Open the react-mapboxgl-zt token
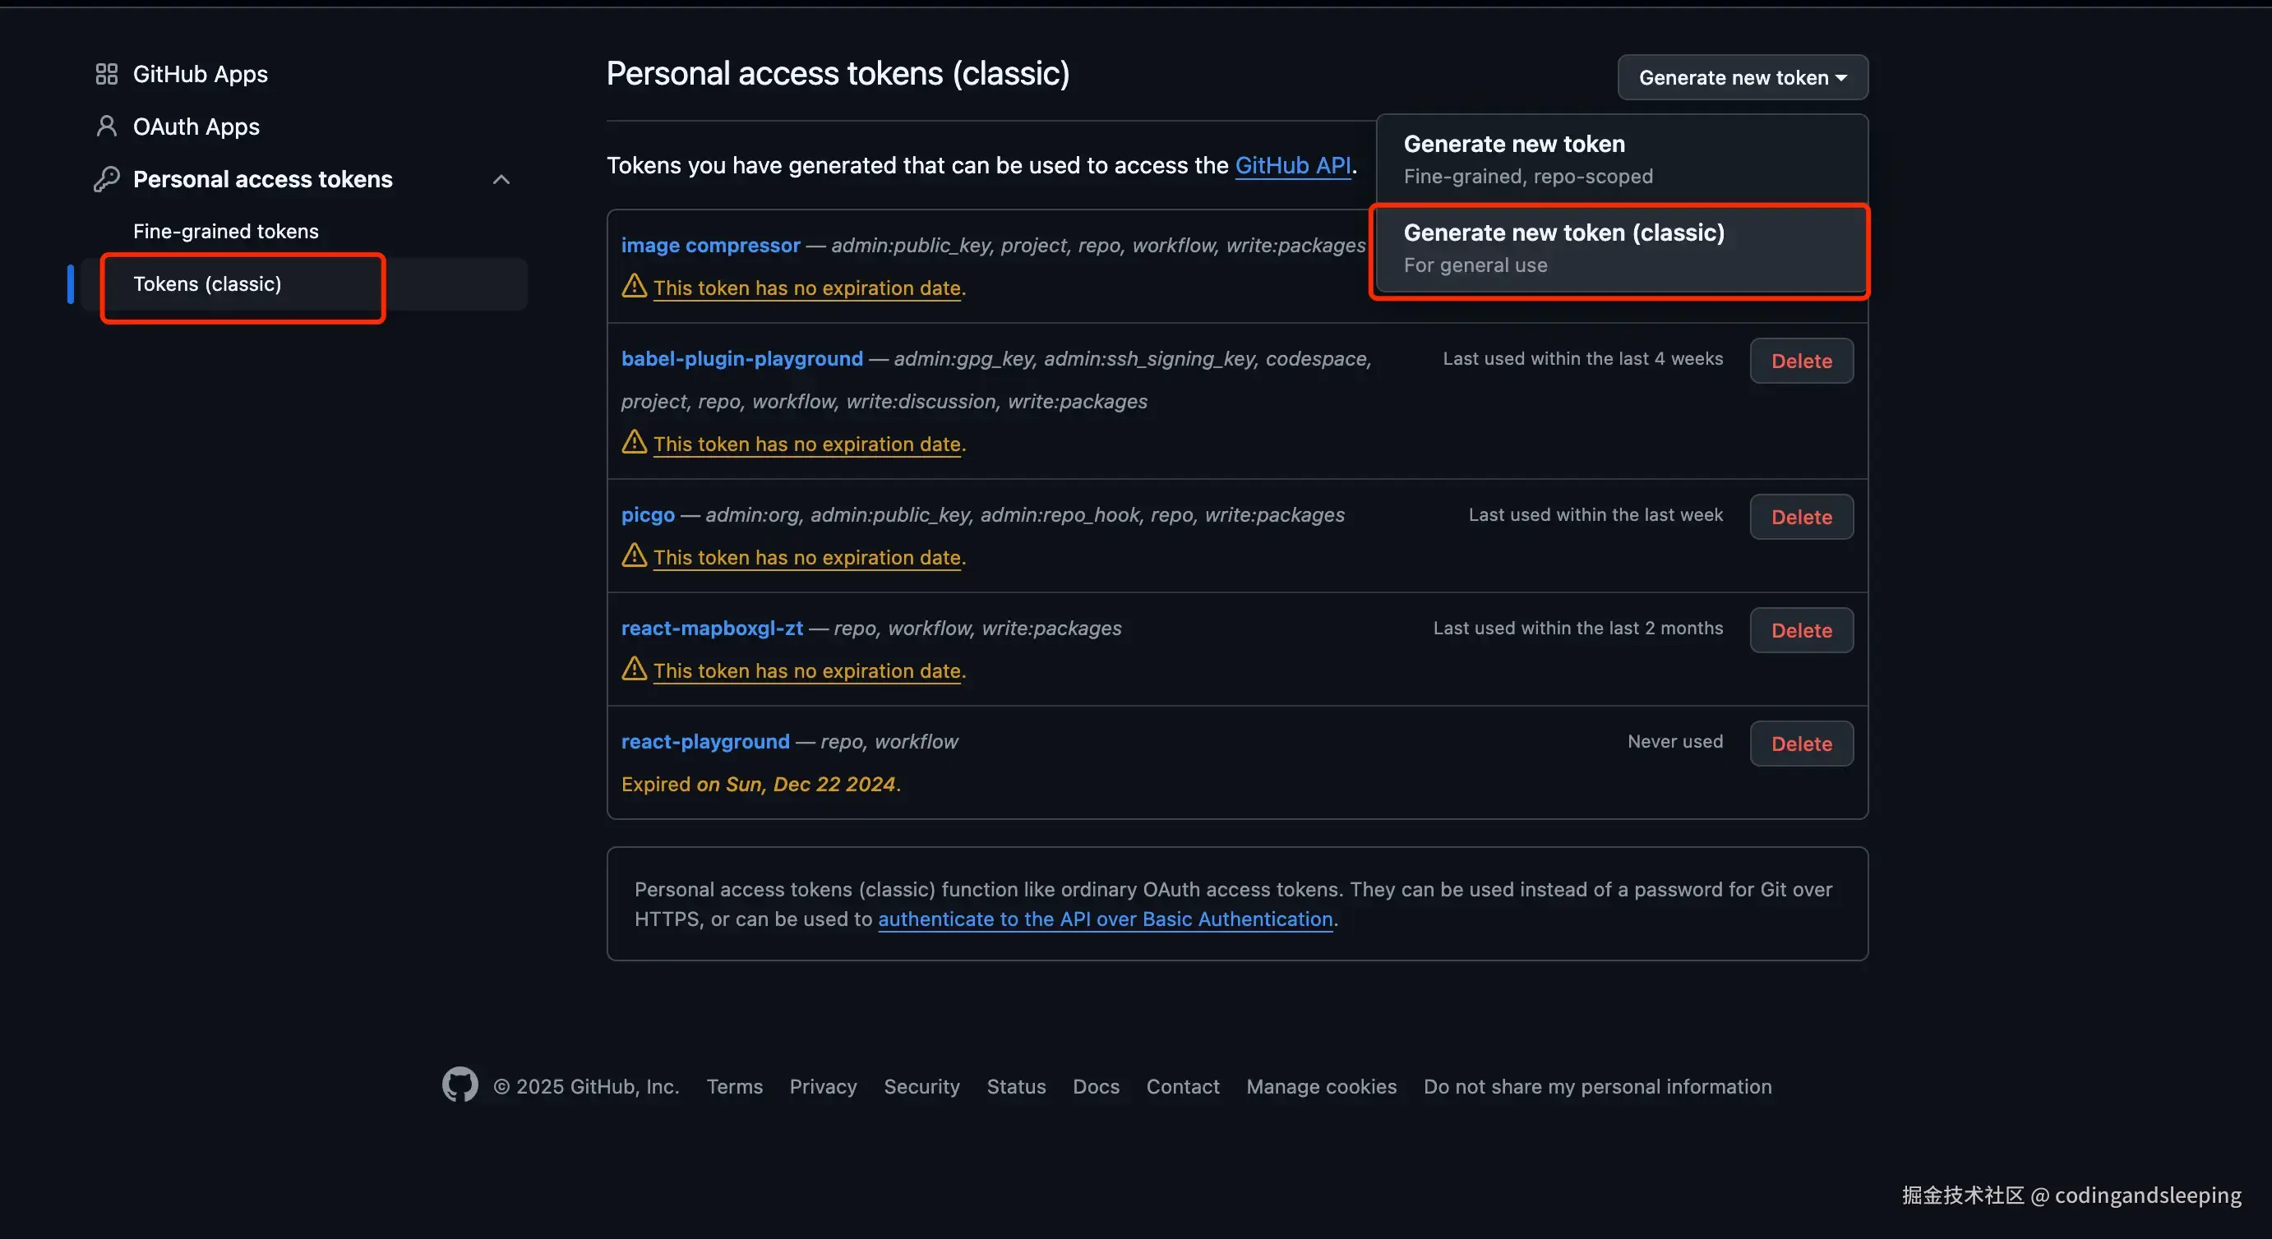Screen dimensions: 2272x1239 coord(713,628)
